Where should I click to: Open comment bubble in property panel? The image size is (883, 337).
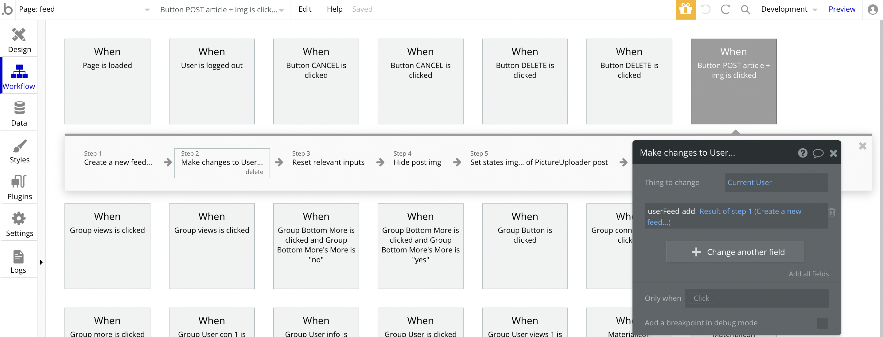click(818, 153)
